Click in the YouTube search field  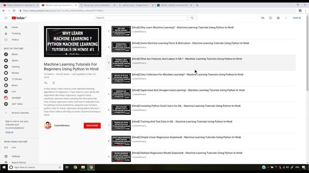coord(140,18)
